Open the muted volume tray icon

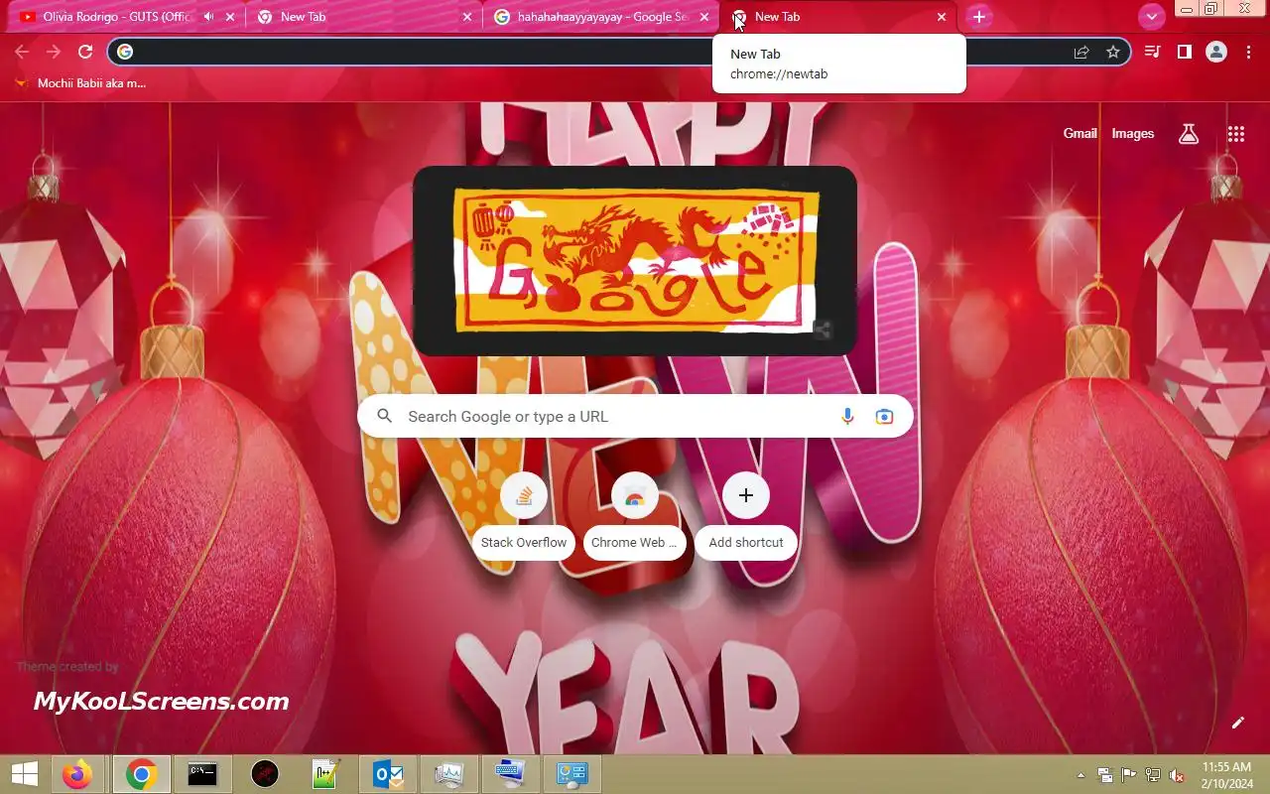(1177, 775)
